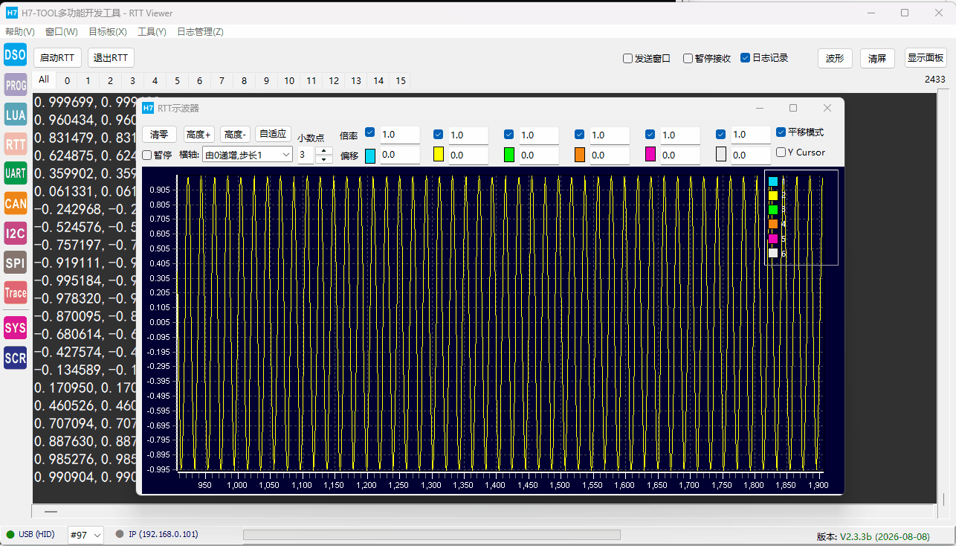Click the green channel 倍率 input field
This screenshot has height=546, width=956.
point(538,135)
